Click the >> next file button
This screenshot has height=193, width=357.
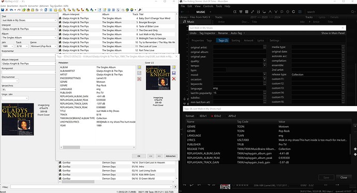click(x=159, y=156)
